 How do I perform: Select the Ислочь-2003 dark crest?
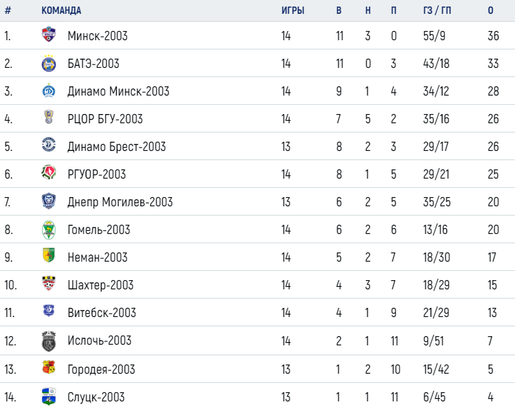point(49,341)
